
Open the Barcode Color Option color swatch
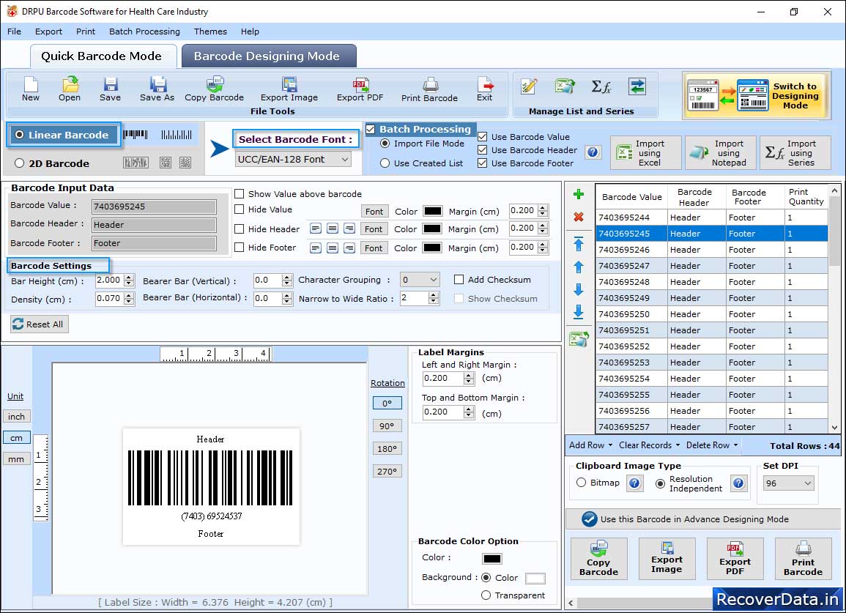tap(492, 559)
